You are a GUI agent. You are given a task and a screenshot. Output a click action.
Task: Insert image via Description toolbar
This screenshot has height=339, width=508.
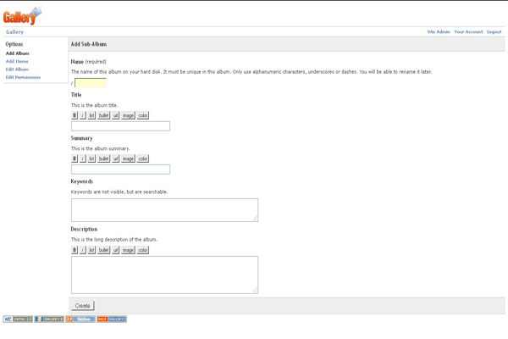(129, 250)
